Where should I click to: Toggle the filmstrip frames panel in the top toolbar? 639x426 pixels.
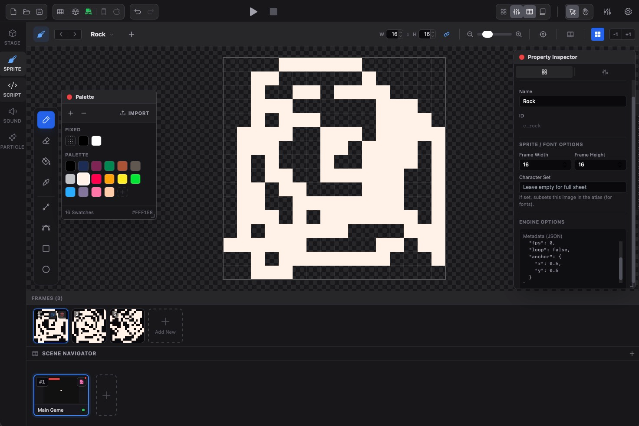point(530,12)
